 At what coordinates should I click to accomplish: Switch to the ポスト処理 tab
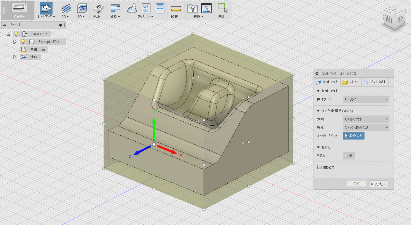tap(376, 82)
